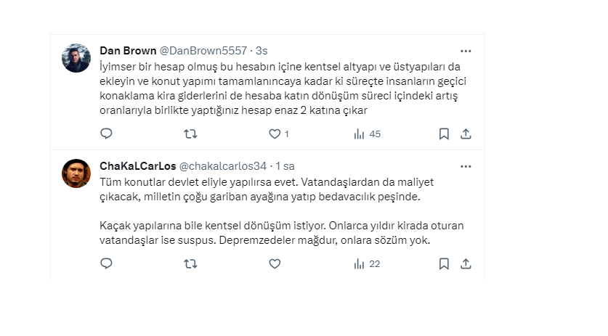Share Dan Brown's tweet
608x336 pixels.
(466, 134)
